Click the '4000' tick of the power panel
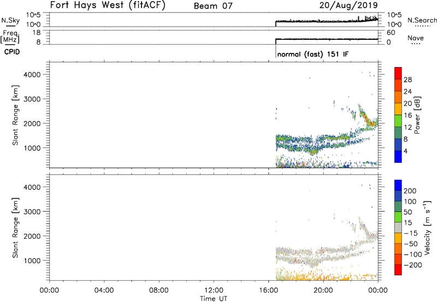The height and width of the screenshot is (302, 437). (x=32, y=75)
